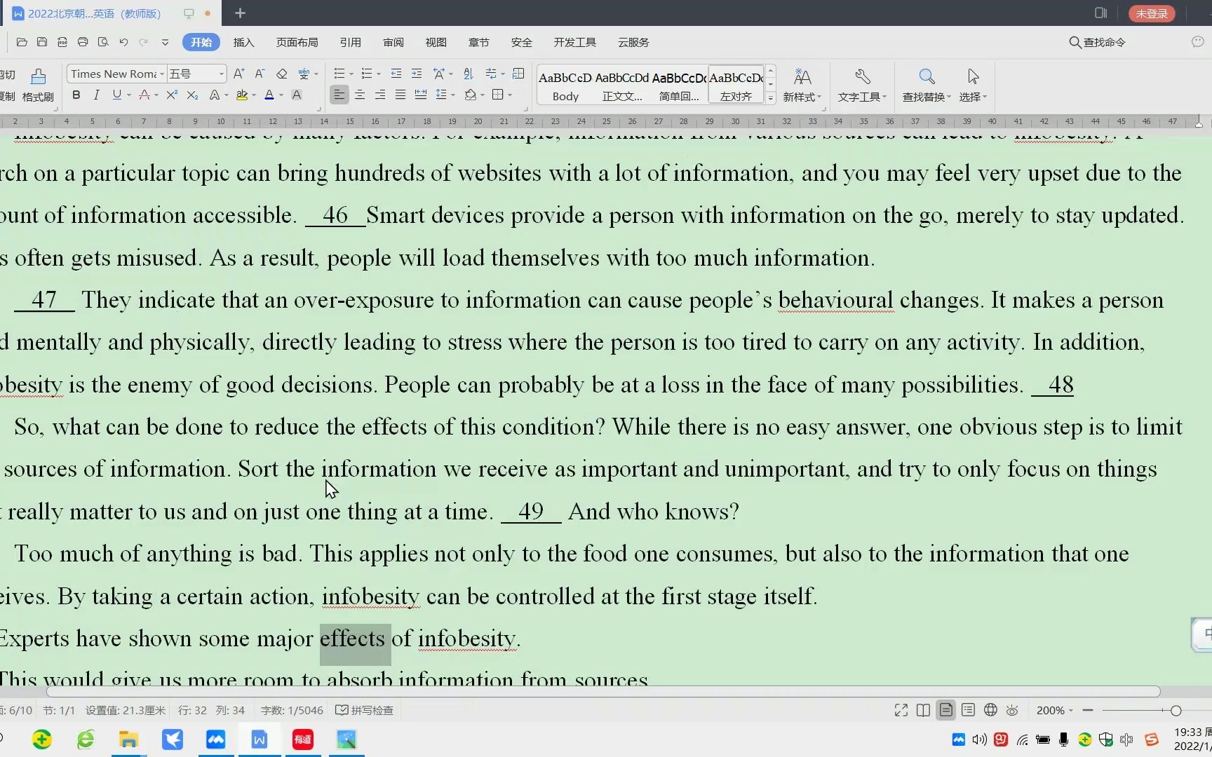Click the 查找命令 search box
Viewport: 1212px width, 757px height.
[x=1098, y=42]
